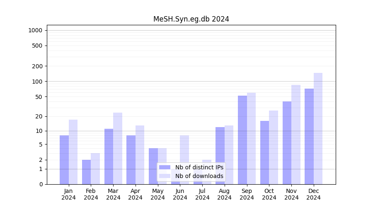Viewport: 373px width, 207px height.
Task: Select the October downloads bar
Action: tap(274, 147)
